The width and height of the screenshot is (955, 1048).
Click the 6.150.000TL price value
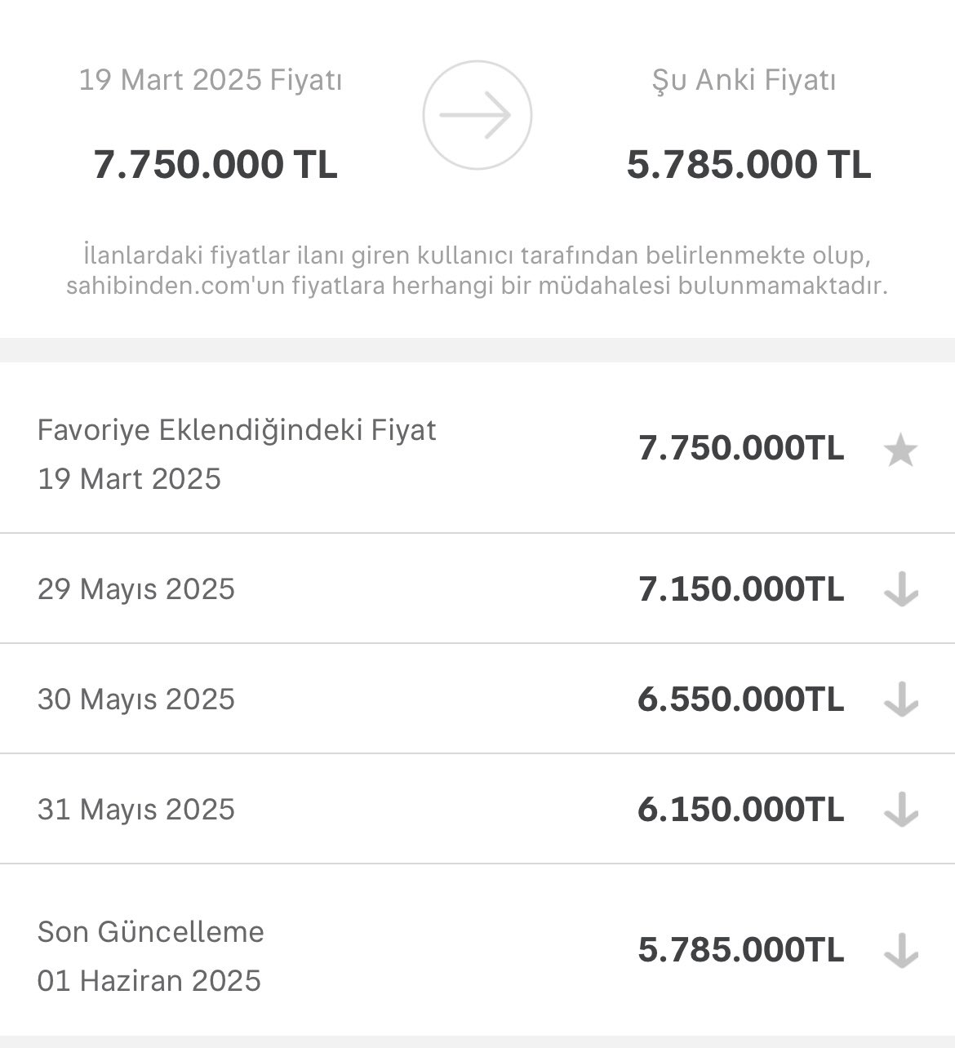click(740, 810)
